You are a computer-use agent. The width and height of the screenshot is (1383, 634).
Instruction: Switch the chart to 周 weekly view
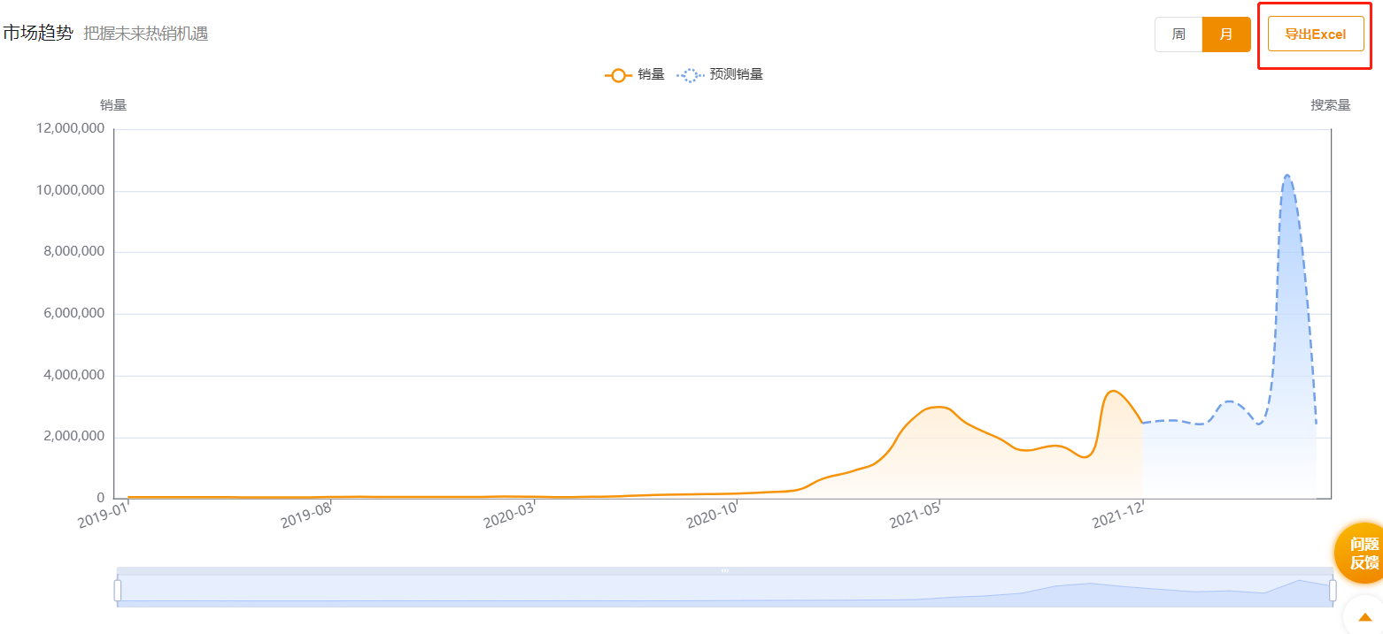1178,34
